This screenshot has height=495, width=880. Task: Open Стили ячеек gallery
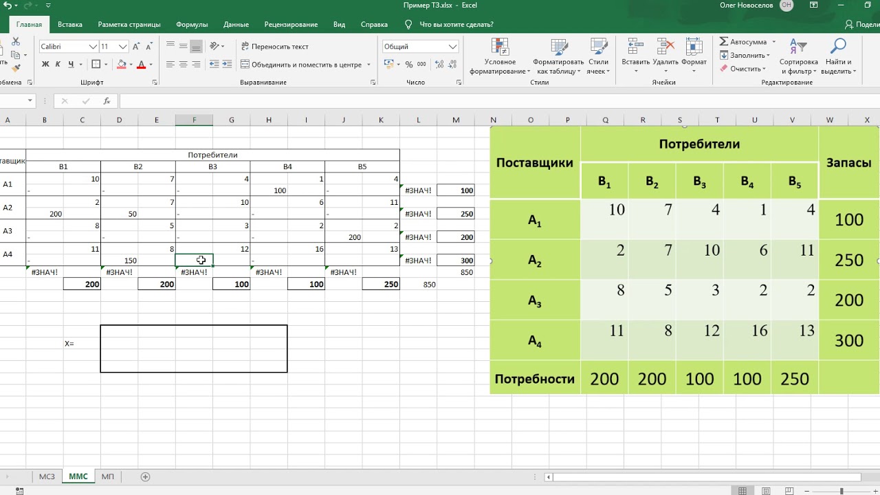click(x=598, y=56)
